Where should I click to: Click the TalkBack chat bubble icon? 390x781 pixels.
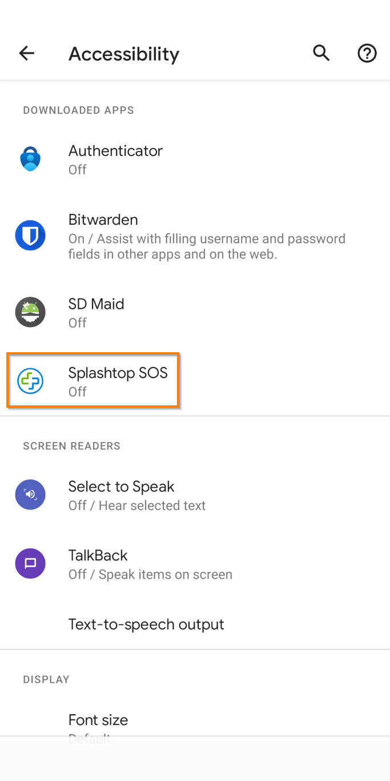(30, 564)
